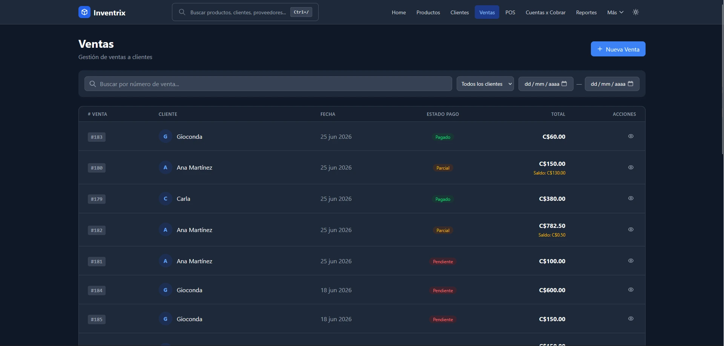The width and height of the screenshot is (724, 346).
Task: Click the G avatar for Gioconda in sale #183
Action: click(166, 137)
